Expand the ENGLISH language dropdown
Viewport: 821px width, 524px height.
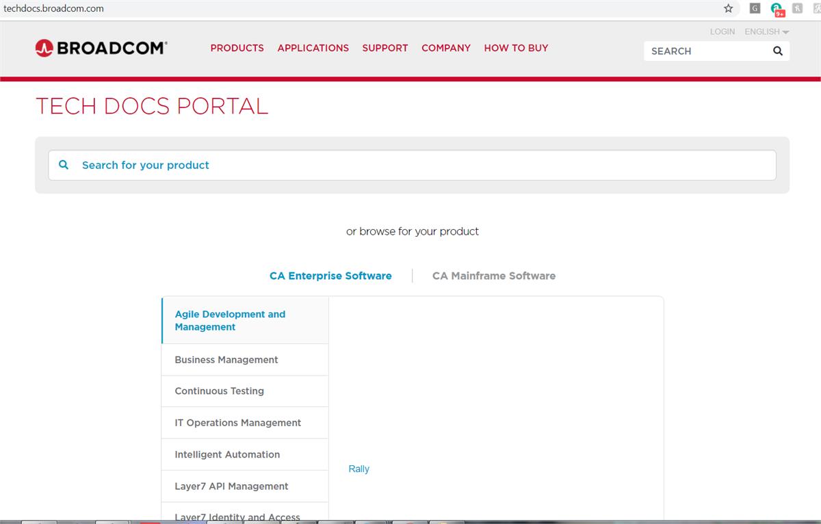click(x=765, y=31)
